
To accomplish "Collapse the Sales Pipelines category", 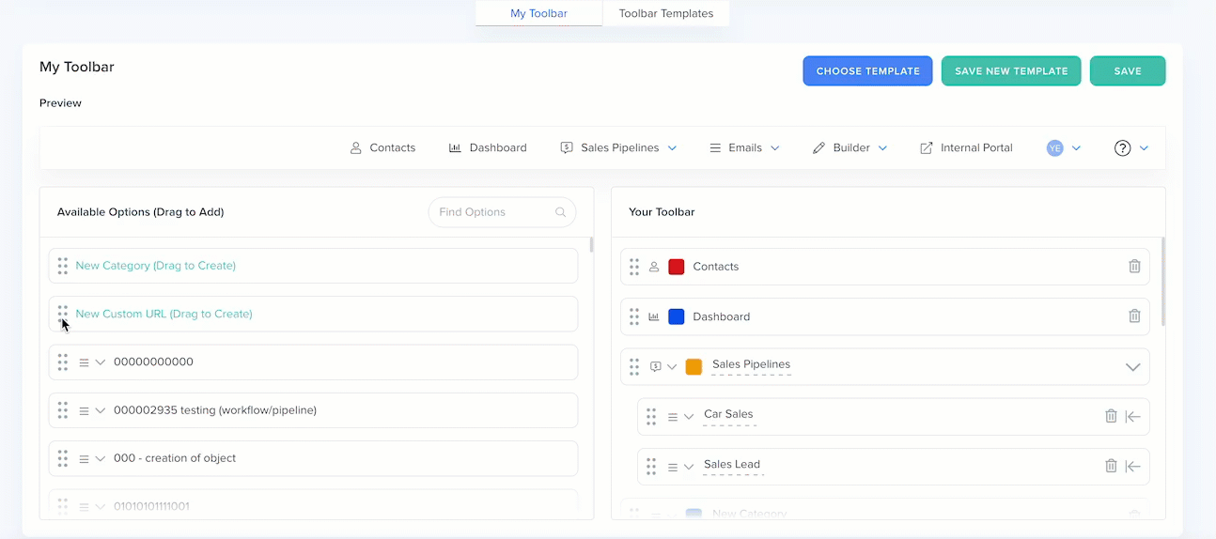I will (1132, 367).
